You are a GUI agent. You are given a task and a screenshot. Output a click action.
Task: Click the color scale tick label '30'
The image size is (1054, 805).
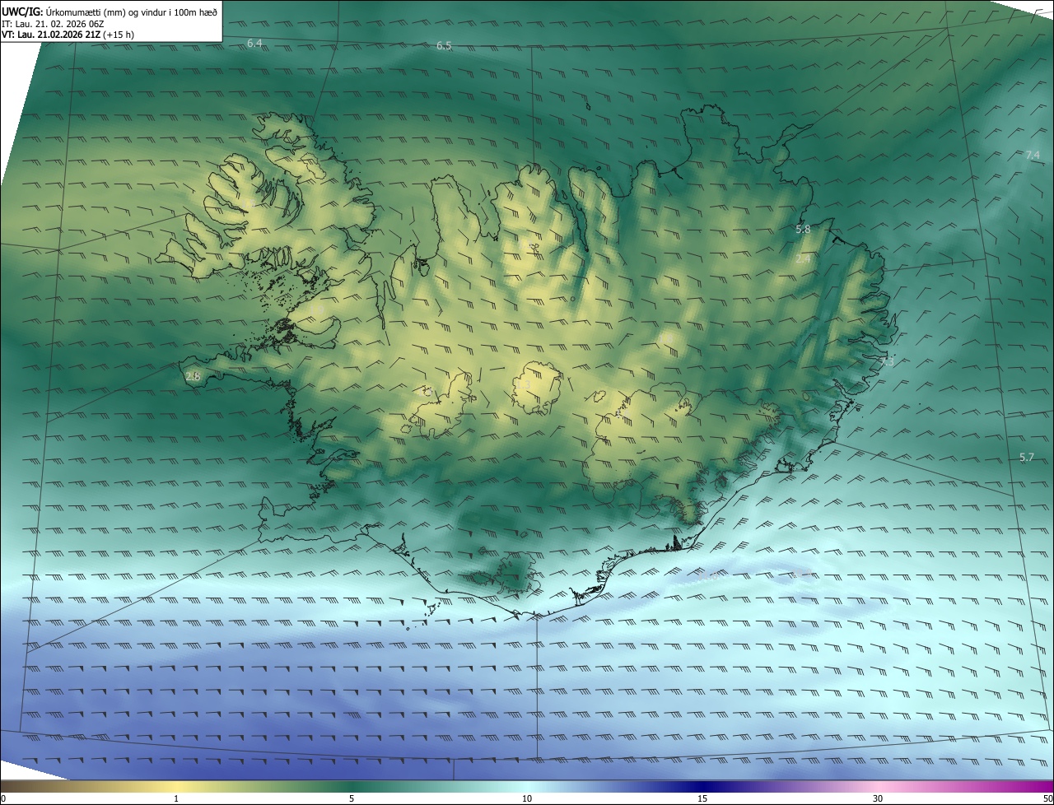(x=878, y=798)
